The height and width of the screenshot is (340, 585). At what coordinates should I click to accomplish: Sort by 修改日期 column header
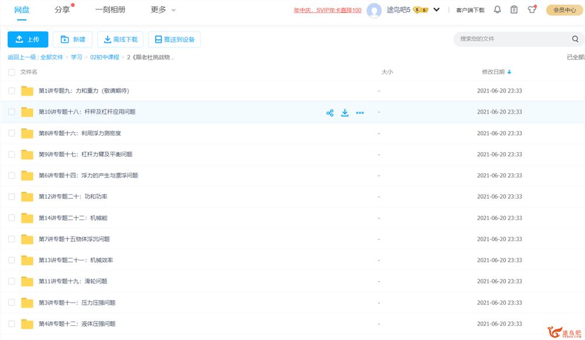tap(493, 72)
